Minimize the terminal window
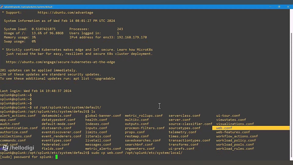The image size is (293, 165). (x=270, y=7)
